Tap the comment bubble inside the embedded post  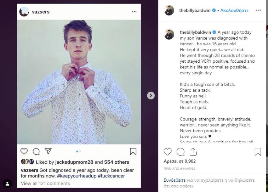point(36,151)
